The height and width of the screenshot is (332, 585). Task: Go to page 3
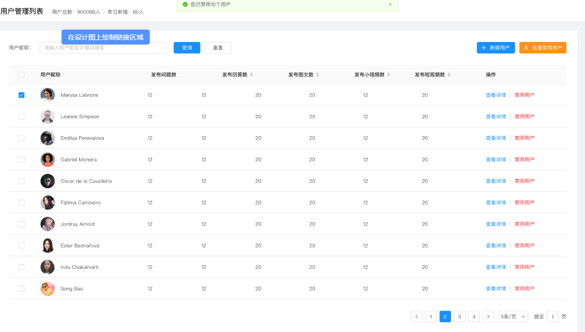tap(460, 316)
